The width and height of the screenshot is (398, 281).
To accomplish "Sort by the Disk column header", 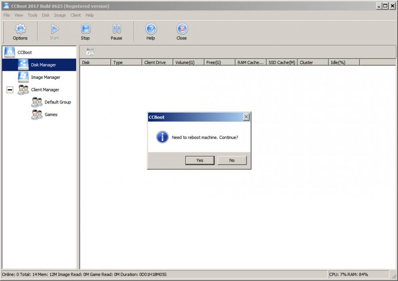I will [96, 62].
